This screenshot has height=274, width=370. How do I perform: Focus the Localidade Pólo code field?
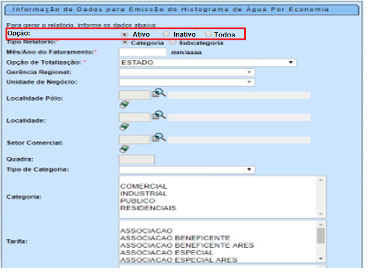pos(135,95)
